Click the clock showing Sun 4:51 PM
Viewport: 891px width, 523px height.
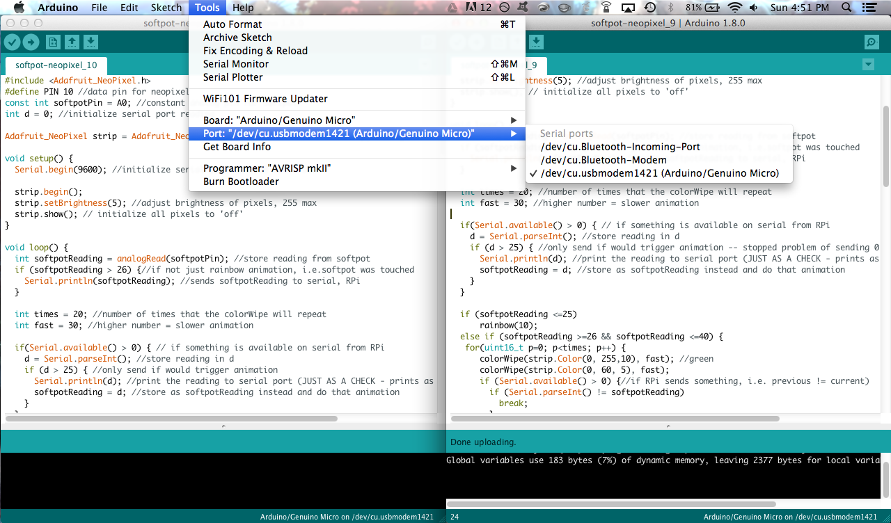tap(800, 8)
